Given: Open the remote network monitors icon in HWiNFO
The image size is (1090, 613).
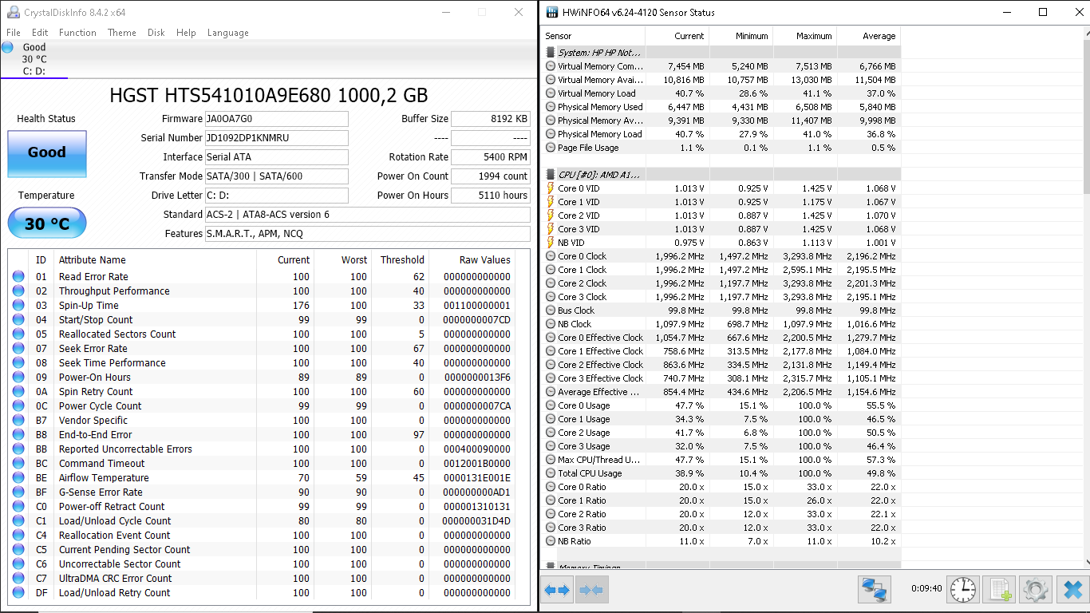Looking at the screenshot, I should click(x=875, y=591).
